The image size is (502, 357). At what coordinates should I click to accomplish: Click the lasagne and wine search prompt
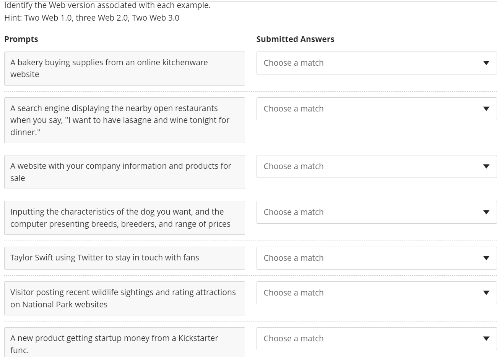124,120
